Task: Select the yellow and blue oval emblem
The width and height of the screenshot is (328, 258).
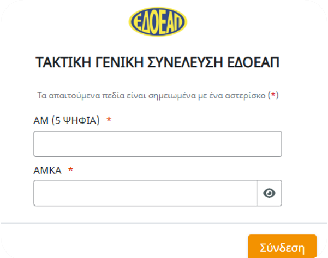Action: (x=158, y=22)
